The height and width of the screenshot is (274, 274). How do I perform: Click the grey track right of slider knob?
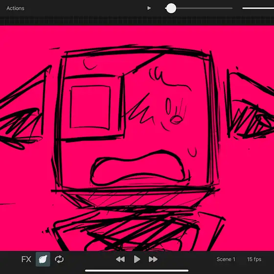pyautogui.click(x=205, y=8)
